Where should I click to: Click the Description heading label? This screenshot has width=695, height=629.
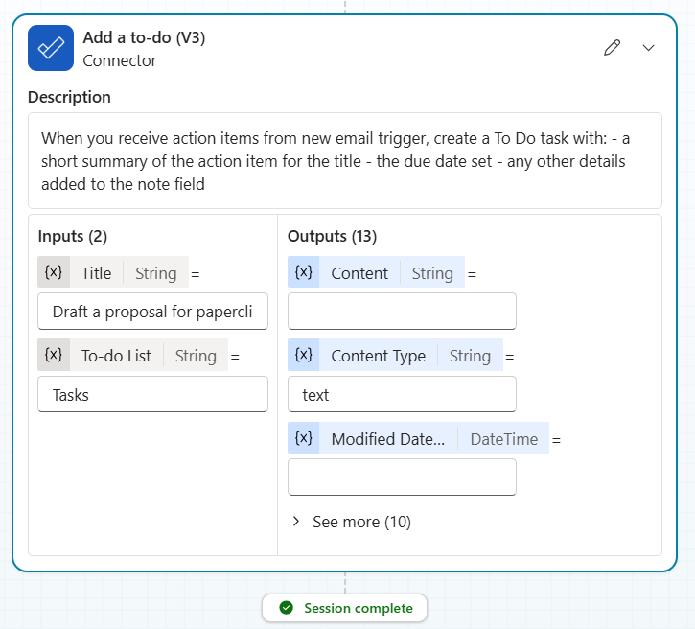tap(69, 97)
